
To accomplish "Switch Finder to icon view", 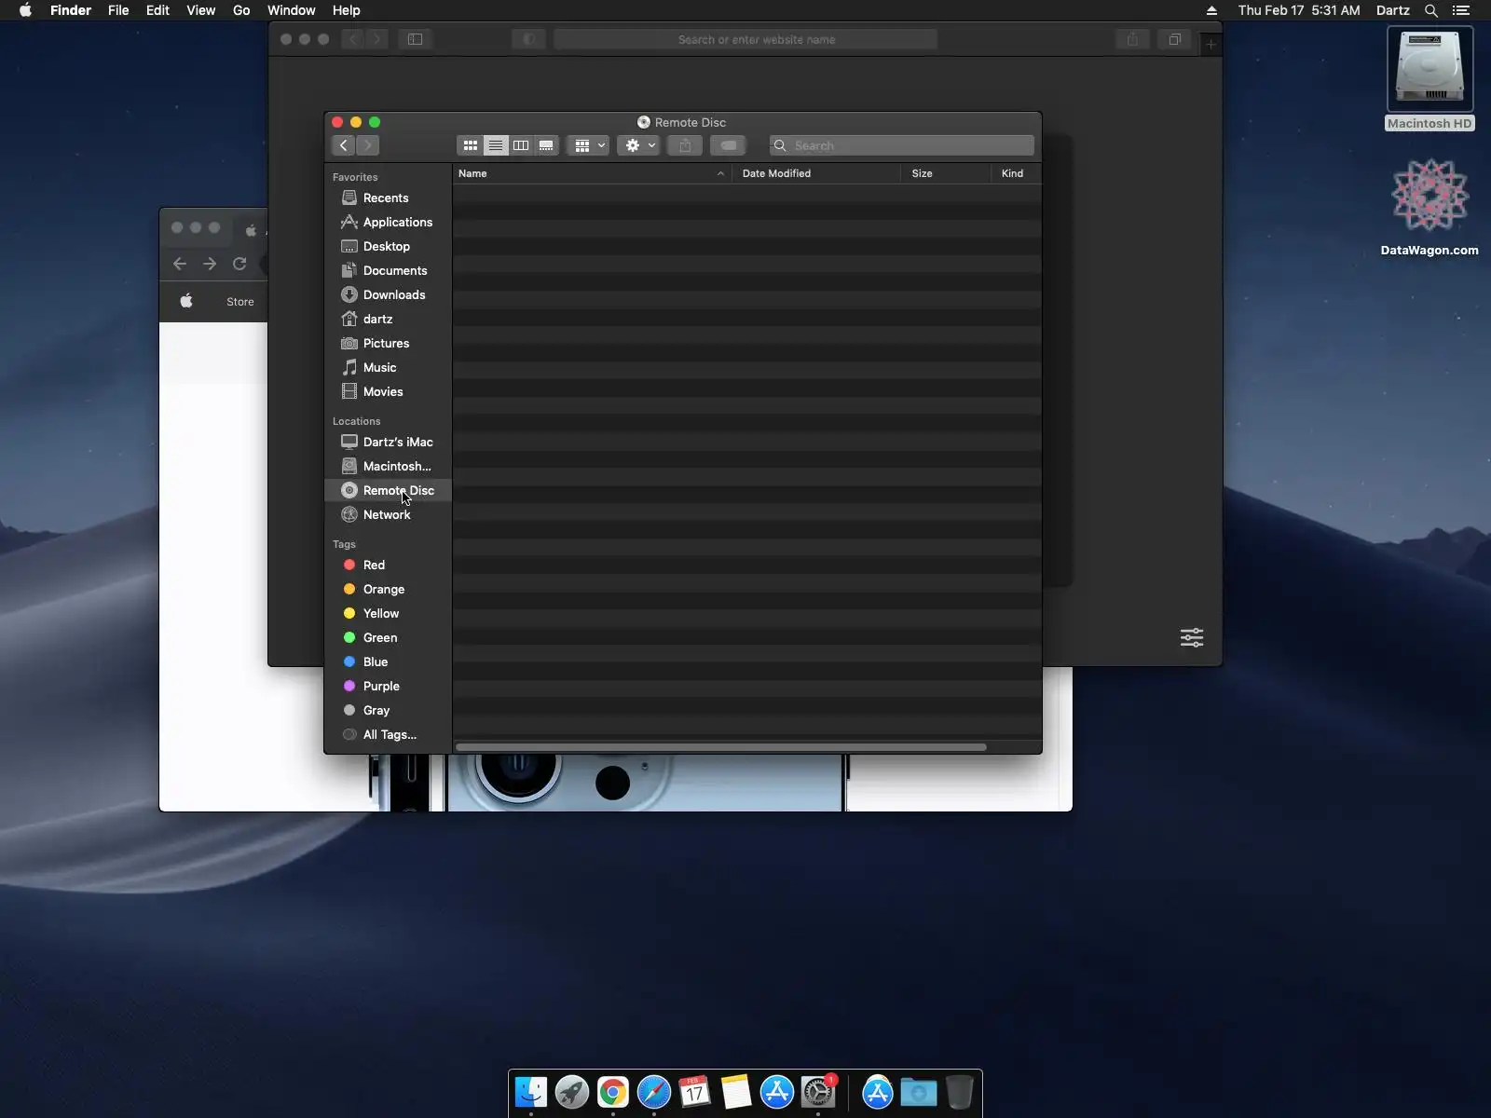I will [471, 145].
